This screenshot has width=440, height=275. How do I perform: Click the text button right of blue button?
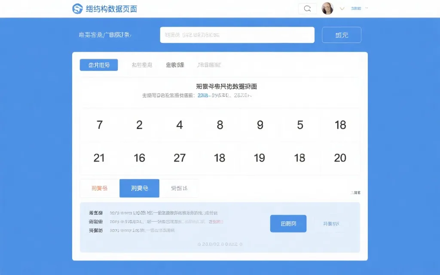(x=331, y=223)
